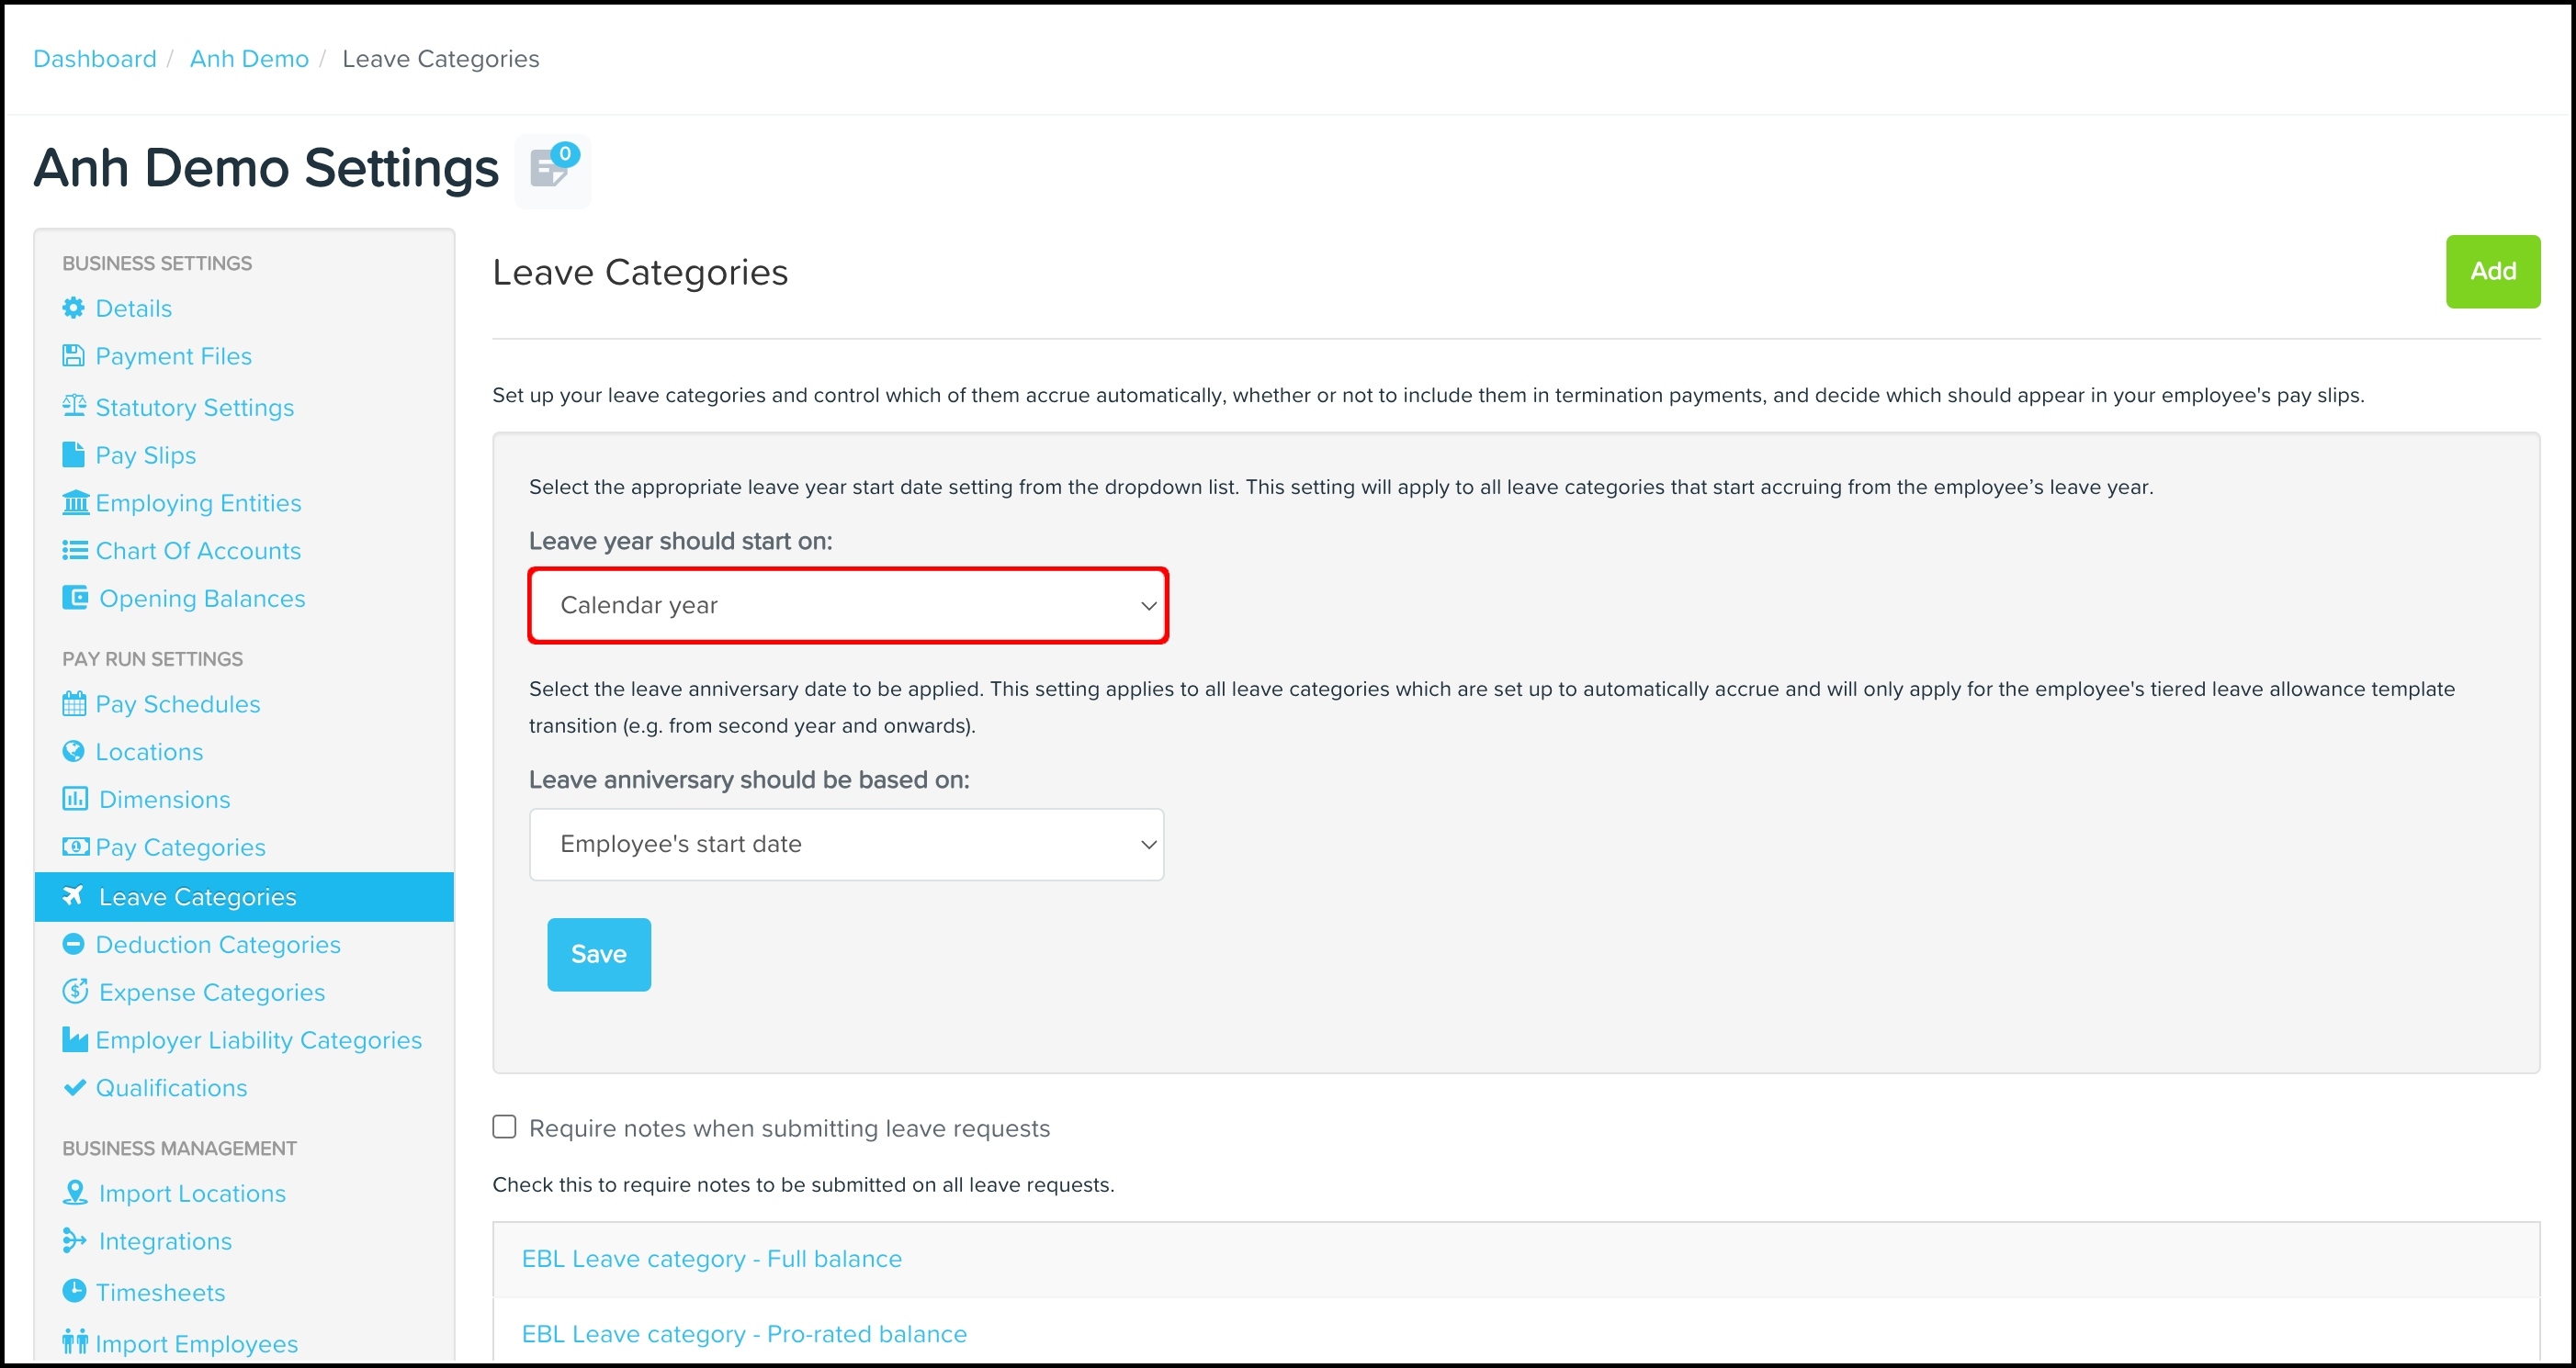The image size is (2576, 1368).
Task: Click the minus-circle Deduction Categories icon
Action: (74, 943)
